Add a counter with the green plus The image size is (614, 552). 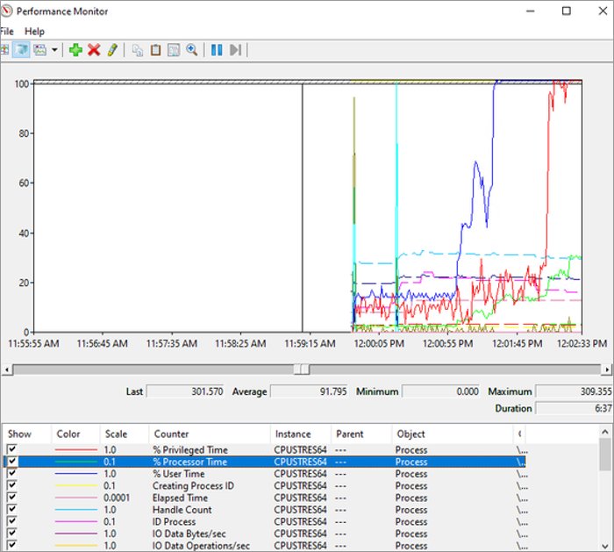point(75,50)
